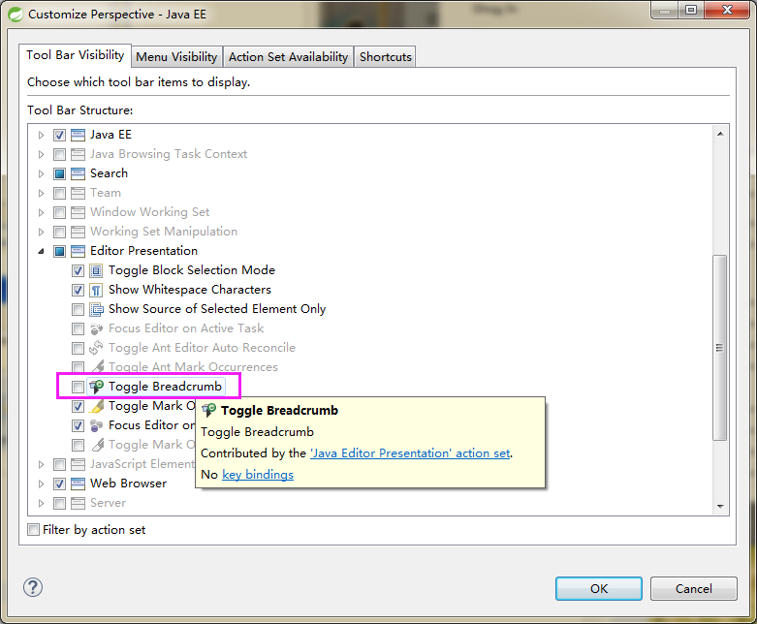757x624 pixels.
Task: Click the Show Whitespace Characters pilcrow icon
Action: (x=96, y=290)
